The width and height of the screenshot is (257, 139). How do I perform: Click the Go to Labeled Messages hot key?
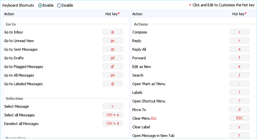112,84
